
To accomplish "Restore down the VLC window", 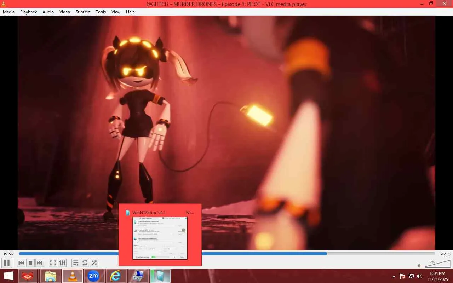I will [x=431, y=4].
